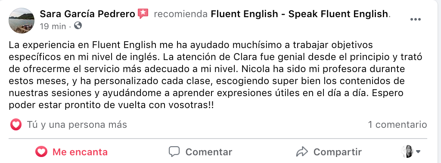441x163 pixels.
Task: Expand the profile switcher dropdown arrow
Action: pos(418,152)
